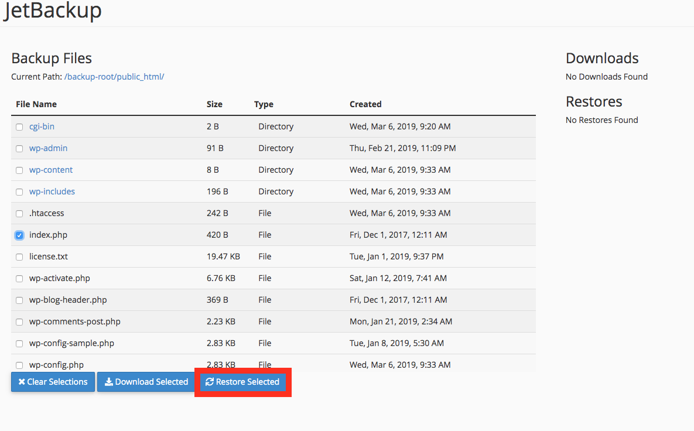
Task: Click the Restore Selected button
Action: coord(242,382)
